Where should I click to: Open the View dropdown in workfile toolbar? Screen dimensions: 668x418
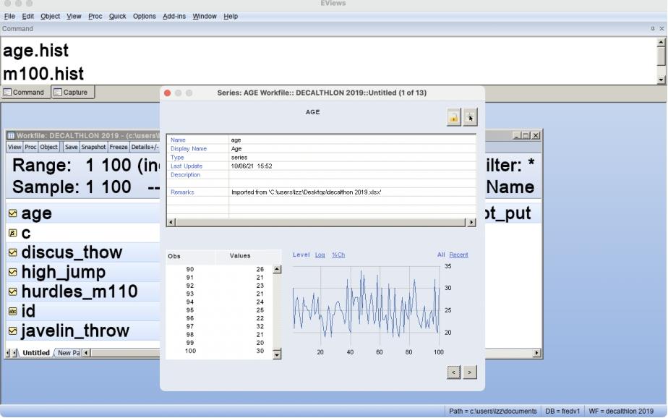pyautogui.click(x=14, y=147)
